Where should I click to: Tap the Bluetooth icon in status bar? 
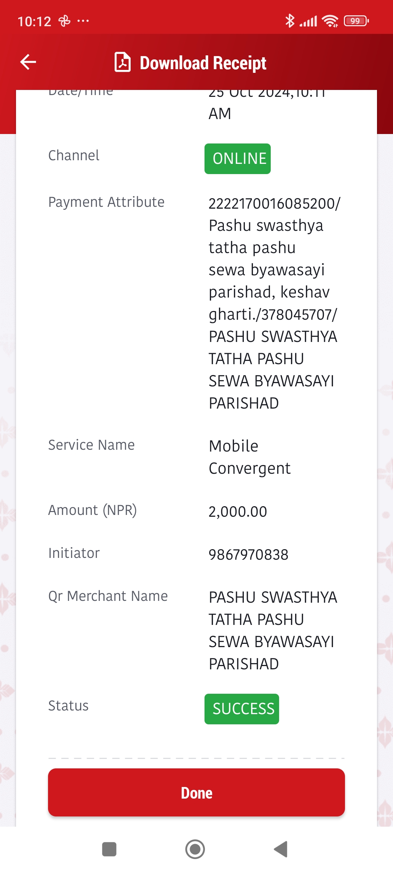[x=290, y=21]
